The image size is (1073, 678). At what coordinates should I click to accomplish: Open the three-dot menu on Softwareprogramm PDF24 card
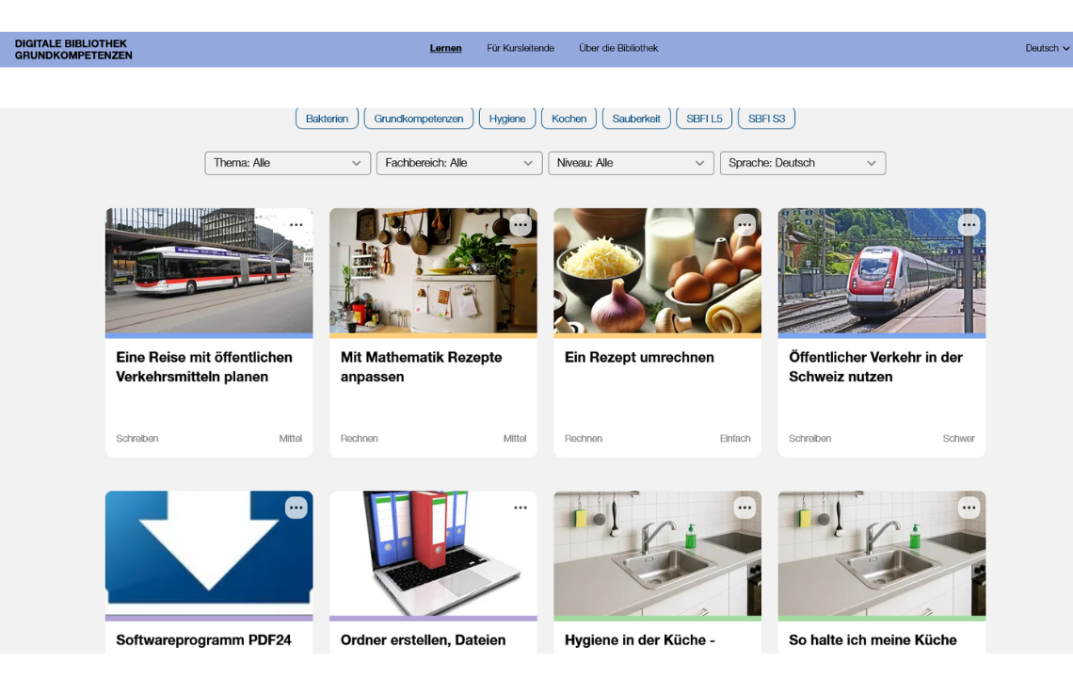click(296, 508)
